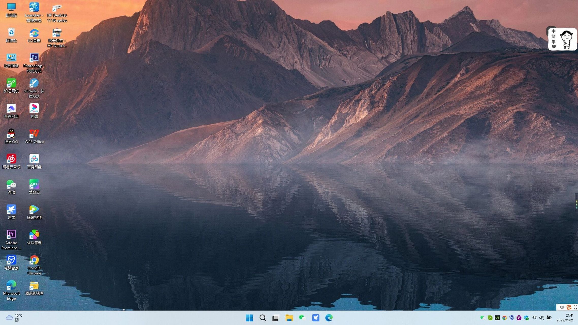Select the 回收站 recycle bin icon
The height and width of the screenshot is (325, 578).
pyautogui.click(x=11, y=32)
